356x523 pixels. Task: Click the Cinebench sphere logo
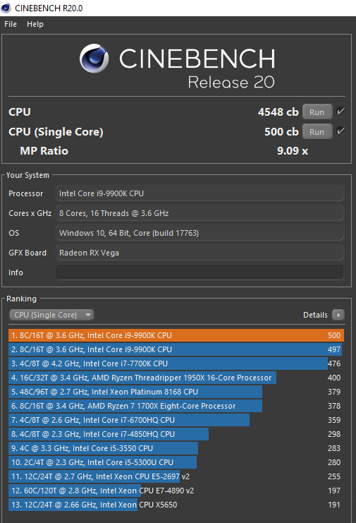point(94,59)
